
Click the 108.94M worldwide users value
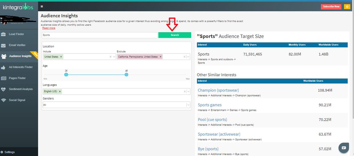point(325,90)
